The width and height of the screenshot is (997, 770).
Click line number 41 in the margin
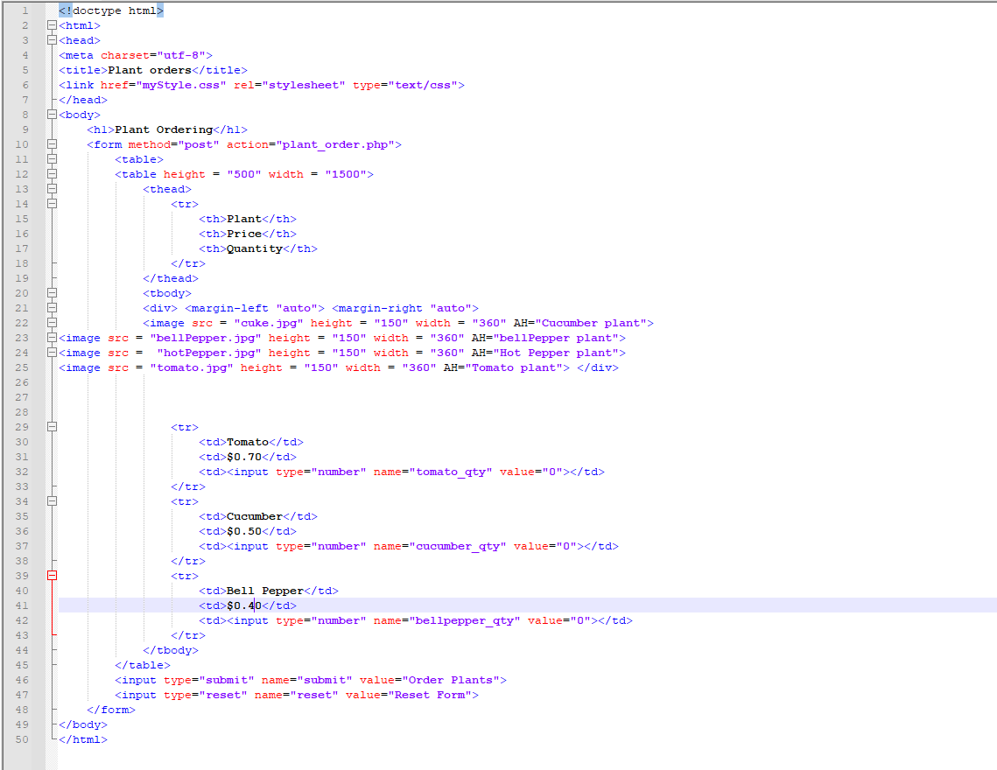[x=22, y=605]
